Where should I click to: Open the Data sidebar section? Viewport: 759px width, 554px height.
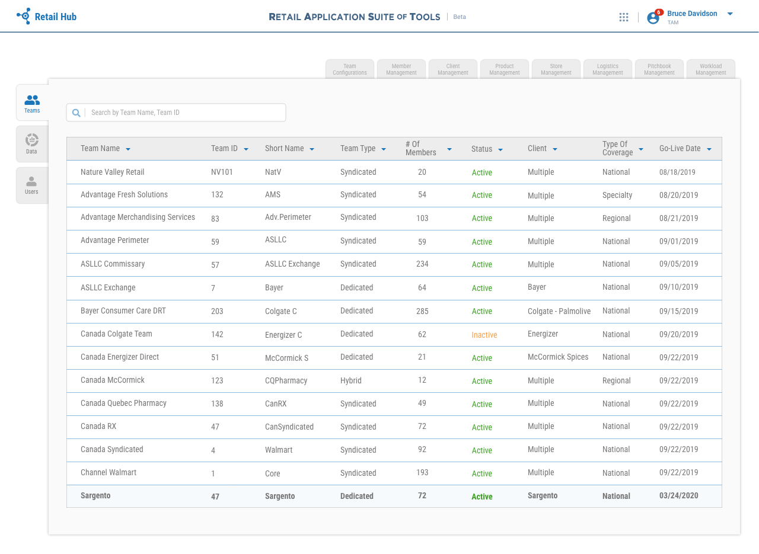click(32, 144)
